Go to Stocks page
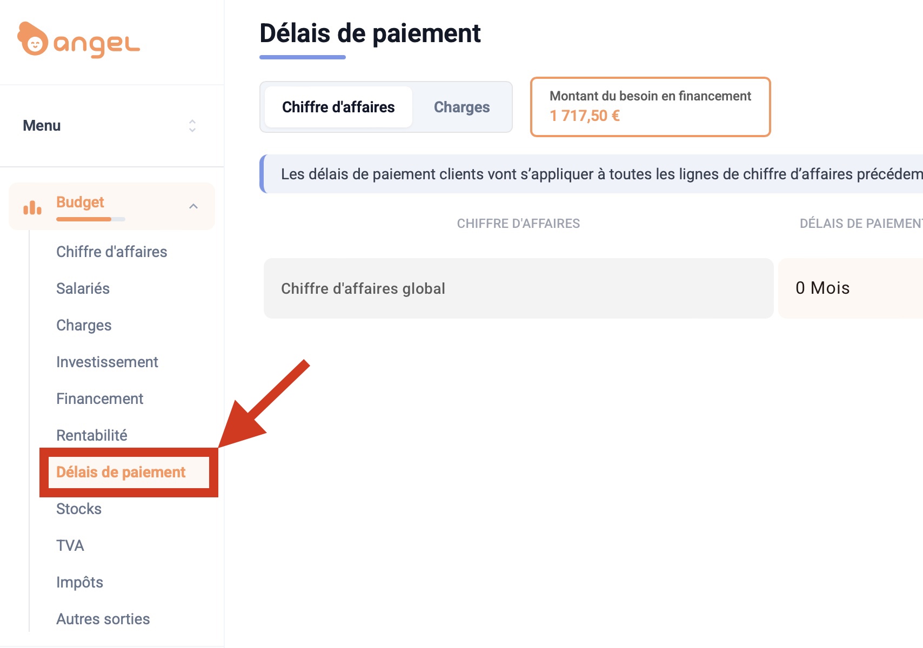The width and height of the screenshot is (923, 648). 79,509
